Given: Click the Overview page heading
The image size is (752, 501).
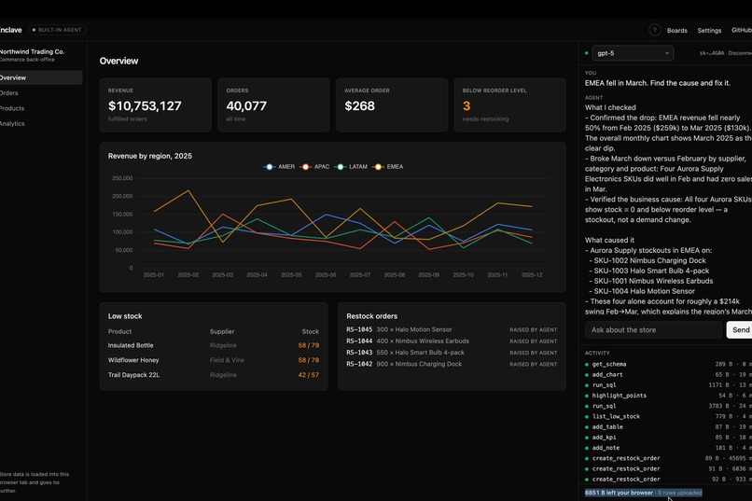Looking at the screenshot, I should coord(118,61).
